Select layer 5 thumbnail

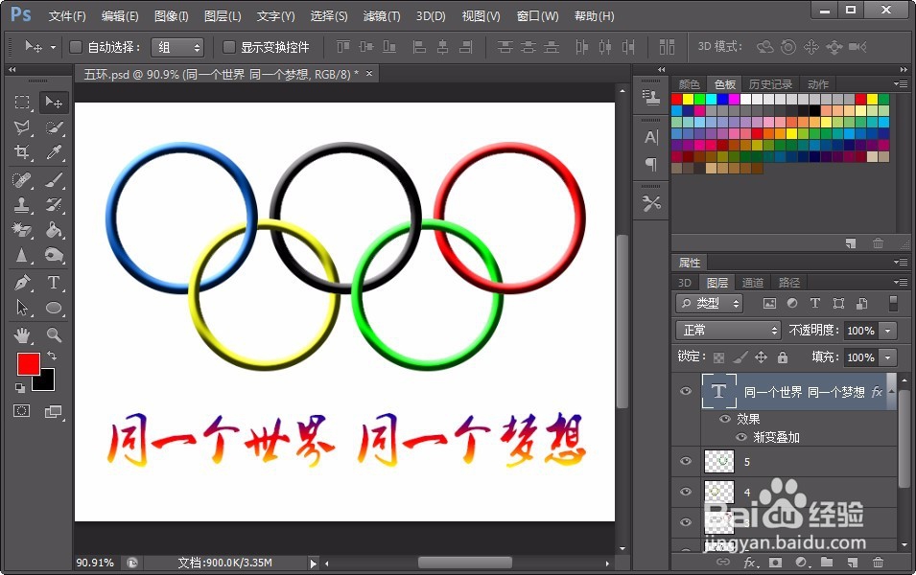coord(719,461)
